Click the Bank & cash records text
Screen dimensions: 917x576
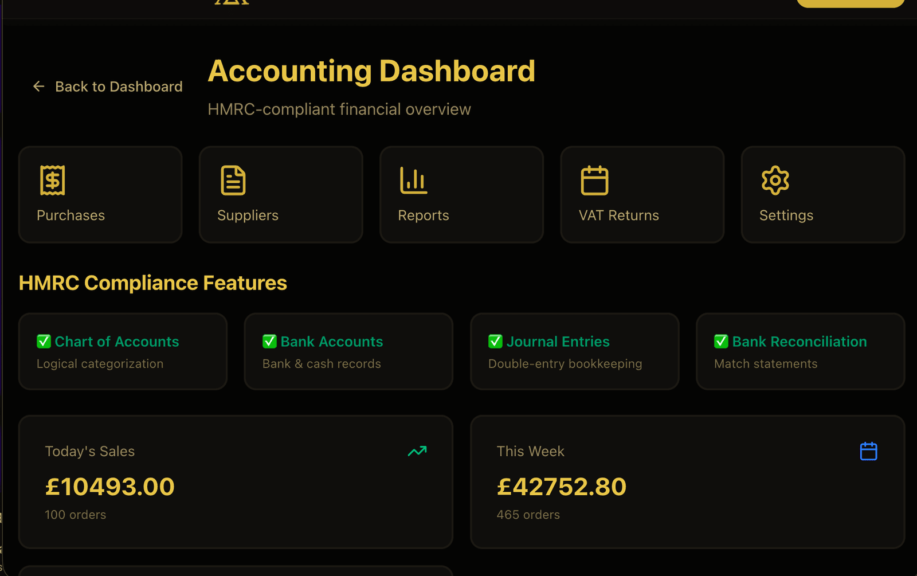coord(322,364)
